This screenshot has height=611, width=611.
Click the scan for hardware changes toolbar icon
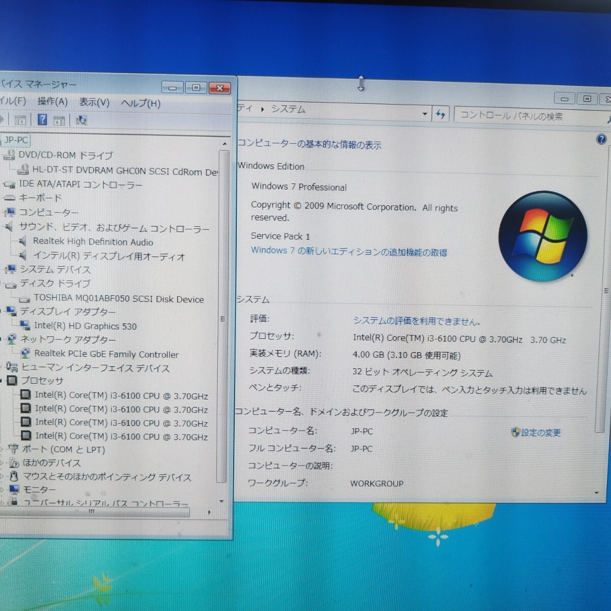click(81, 120)
